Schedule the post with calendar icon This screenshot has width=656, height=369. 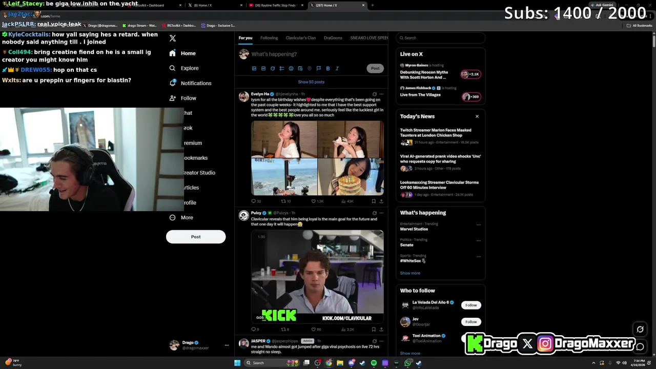point(300,68)
